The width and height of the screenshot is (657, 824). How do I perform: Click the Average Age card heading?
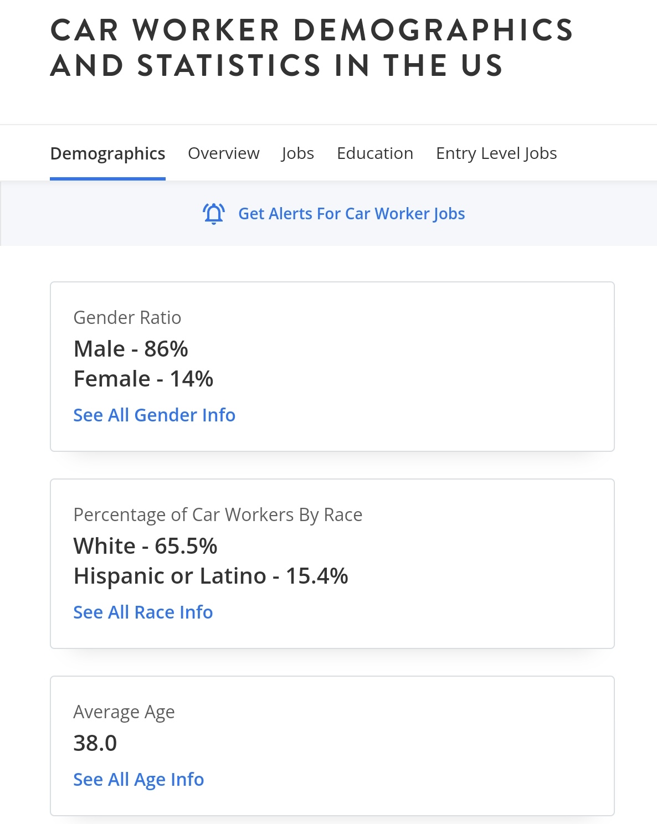tap(124, 712)
